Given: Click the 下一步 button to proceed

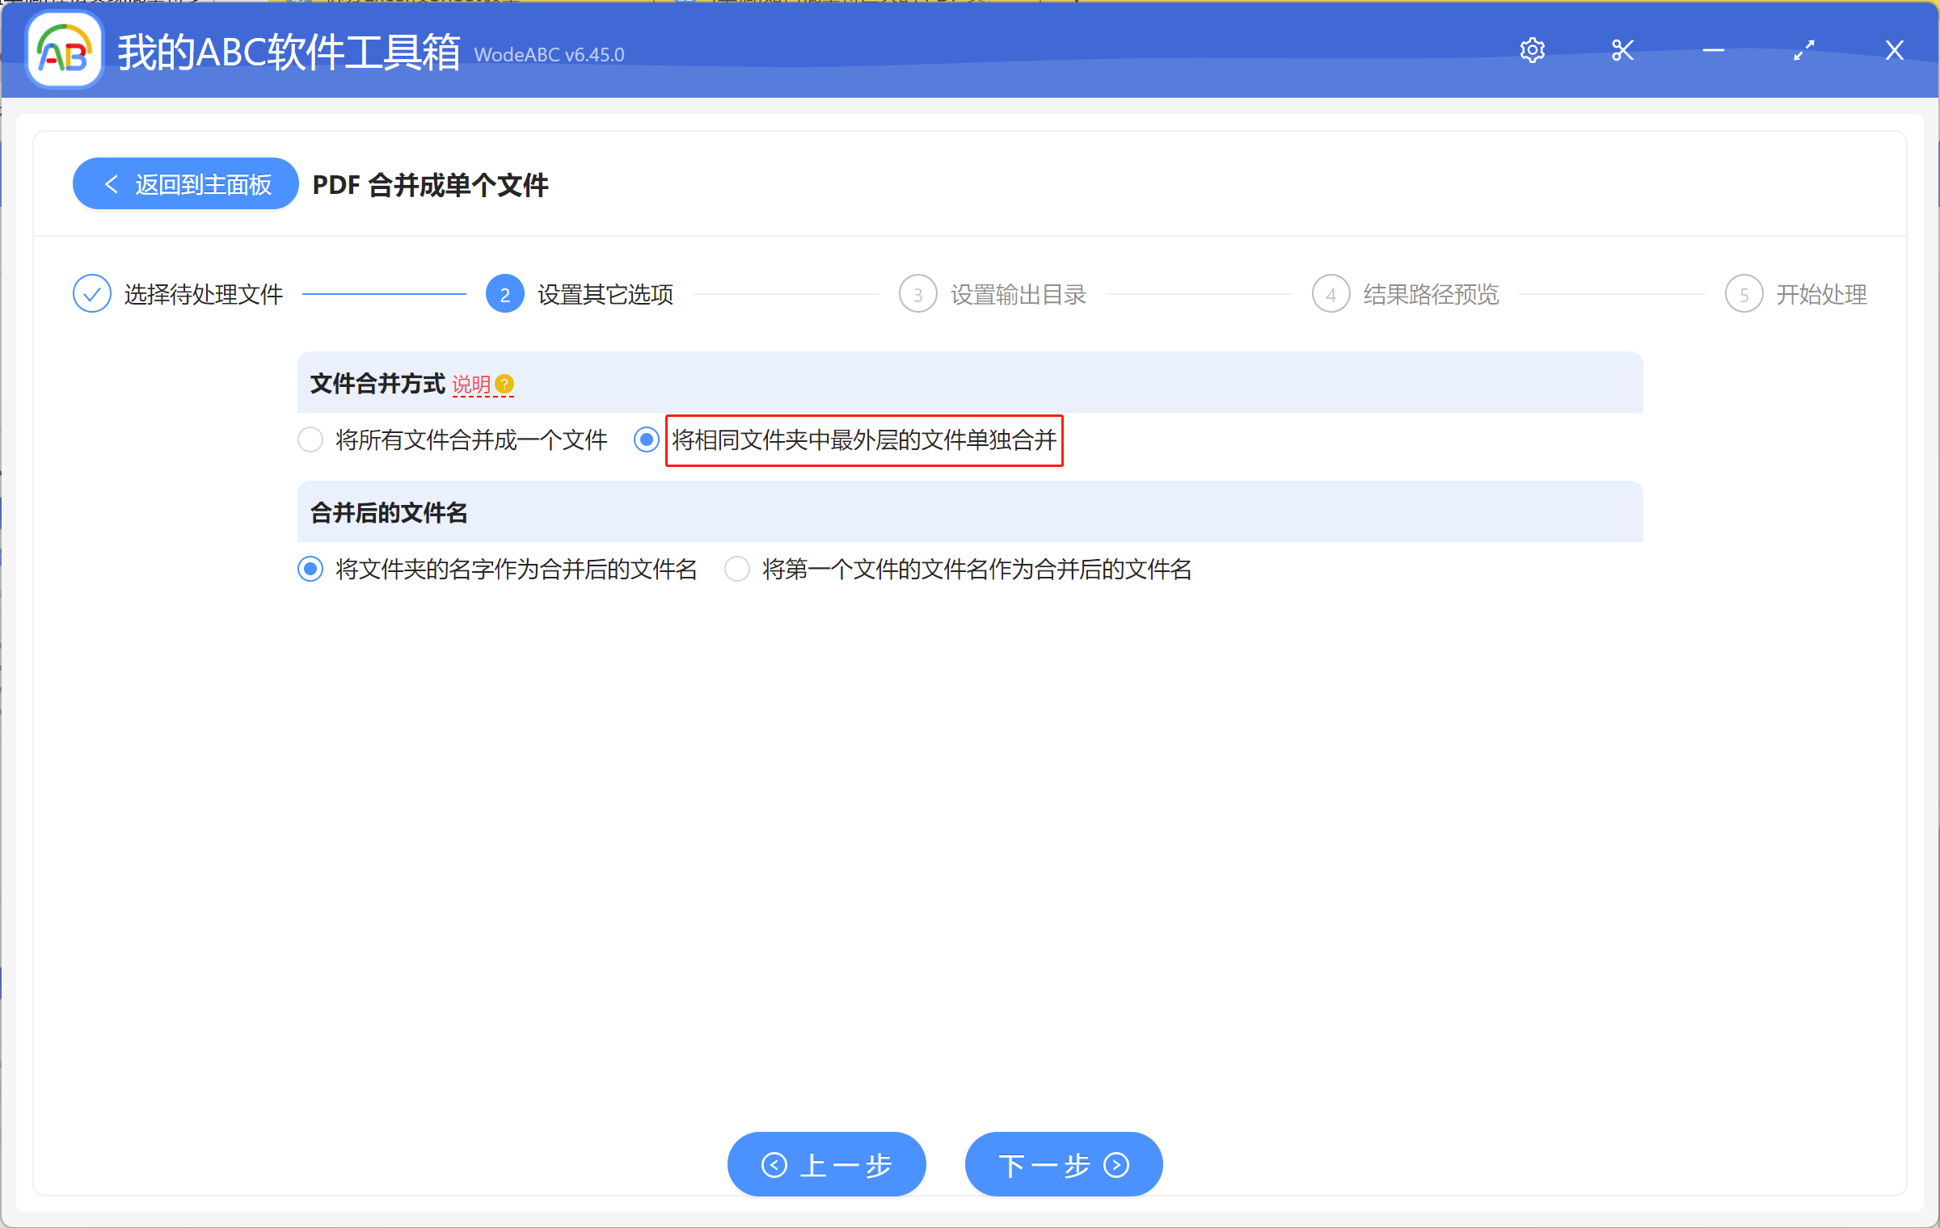Looking at the screenshot, I should click(x=1063, y=1165).
